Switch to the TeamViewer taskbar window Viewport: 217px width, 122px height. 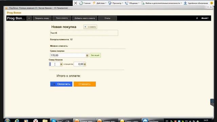point(152,120)
